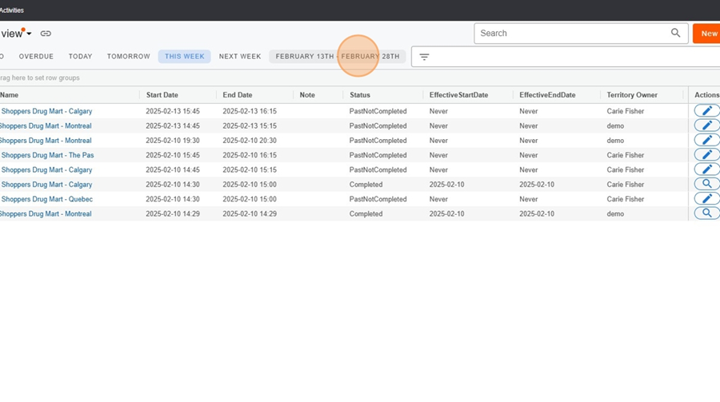Click the orange New button
Viewport: 720px width, 402px height.
(x=707, y=34)
